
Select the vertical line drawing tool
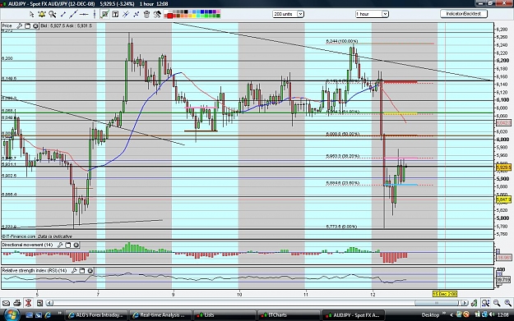tap(95, 14)
